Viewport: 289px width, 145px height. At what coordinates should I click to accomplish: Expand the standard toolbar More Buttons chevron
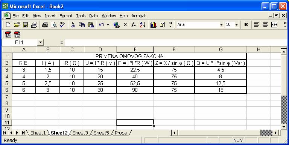pos(171,25)
